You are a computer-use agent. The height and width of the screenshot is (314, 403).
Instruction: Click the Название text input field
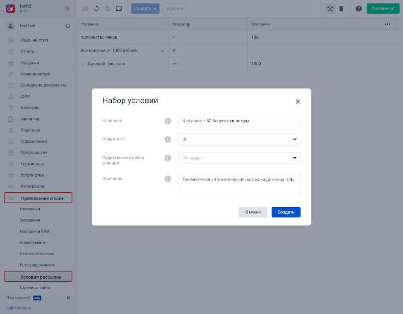click(239, 121)
